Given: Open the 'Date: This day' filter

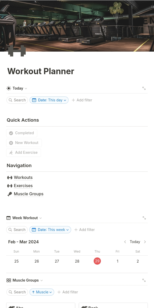Looking at the screenshot, I should coord(49,100).
